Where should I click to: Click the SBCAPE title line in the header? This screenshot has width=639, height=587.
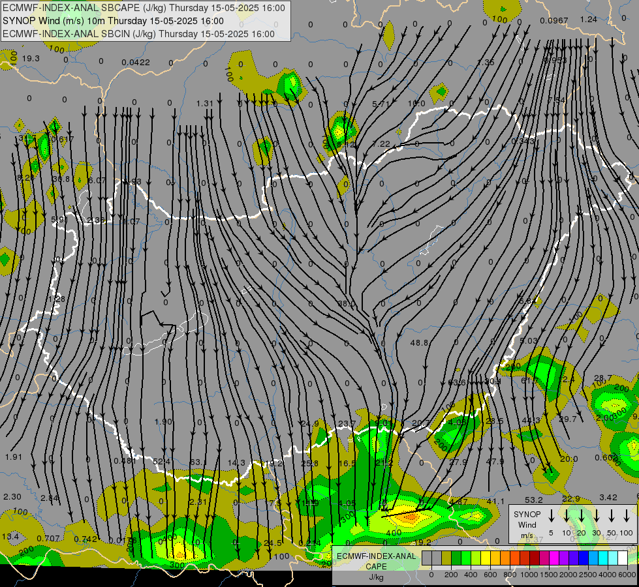click(x=144, y=8)
